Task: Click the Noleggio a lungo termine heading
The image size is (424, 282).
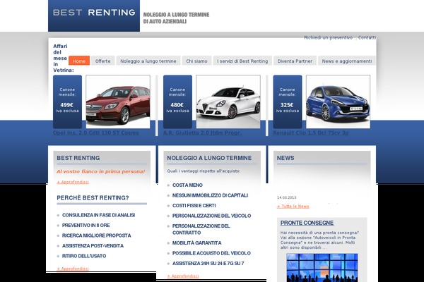Action: pos(209,158)
